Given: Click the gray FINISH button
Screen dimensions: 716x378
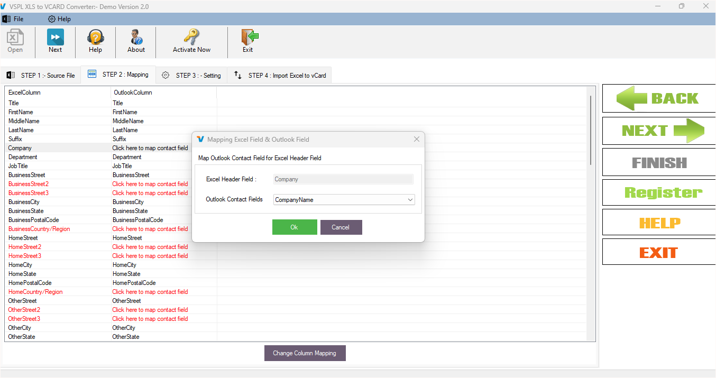Looking at the screenshot, I should [x=658, y=162].
